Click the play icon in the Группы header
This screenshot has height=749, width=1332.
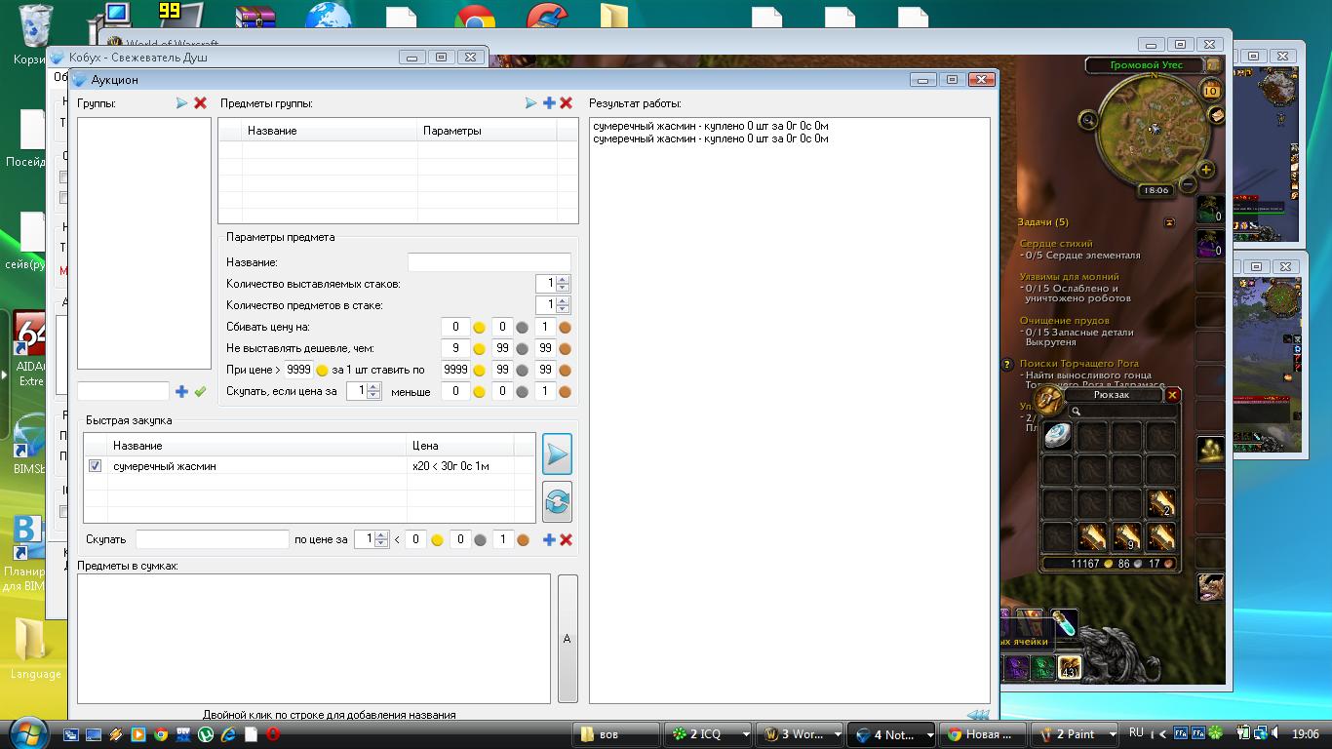tap(181, 103)
